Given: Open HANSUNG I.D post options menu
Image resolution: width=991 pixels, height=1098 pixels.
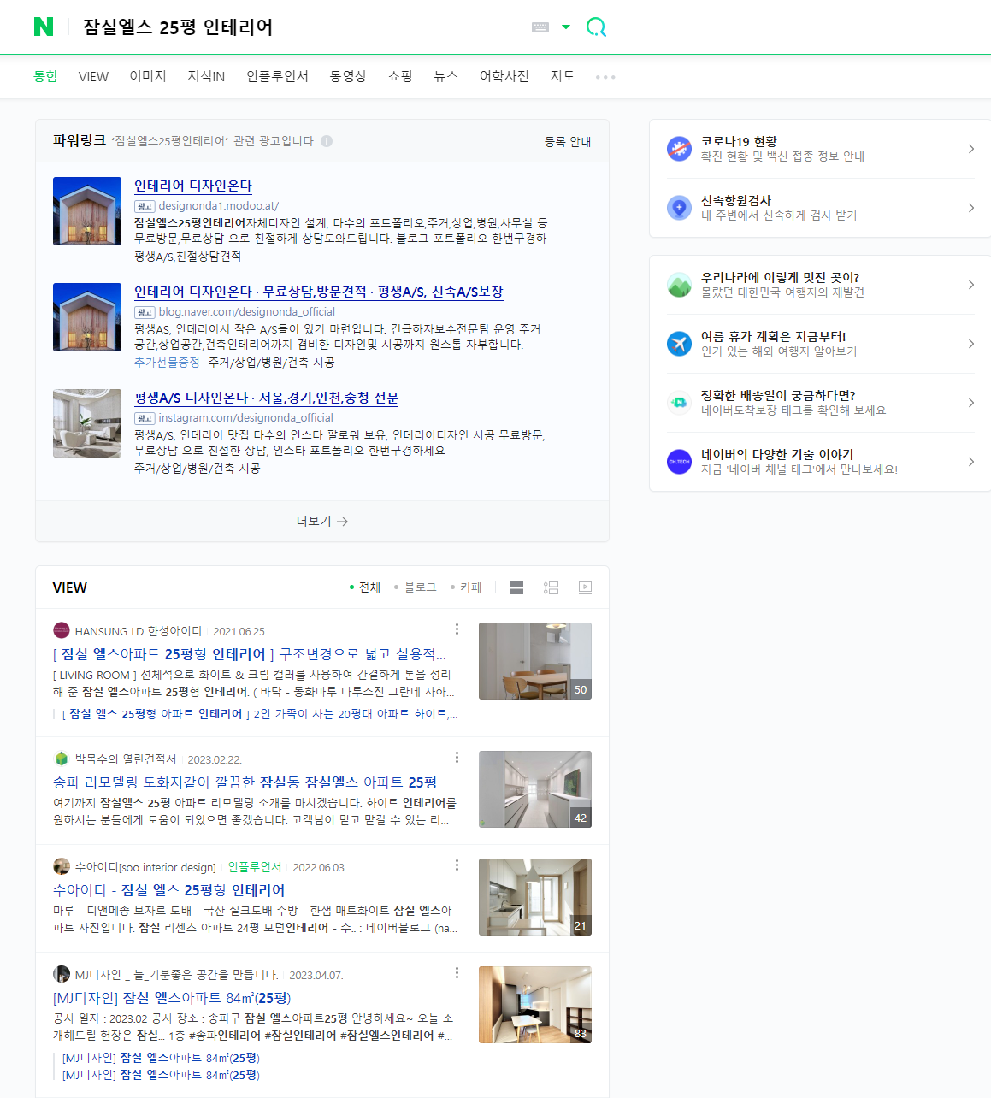Looking at the screenshot, I should [x=457, y=629].
